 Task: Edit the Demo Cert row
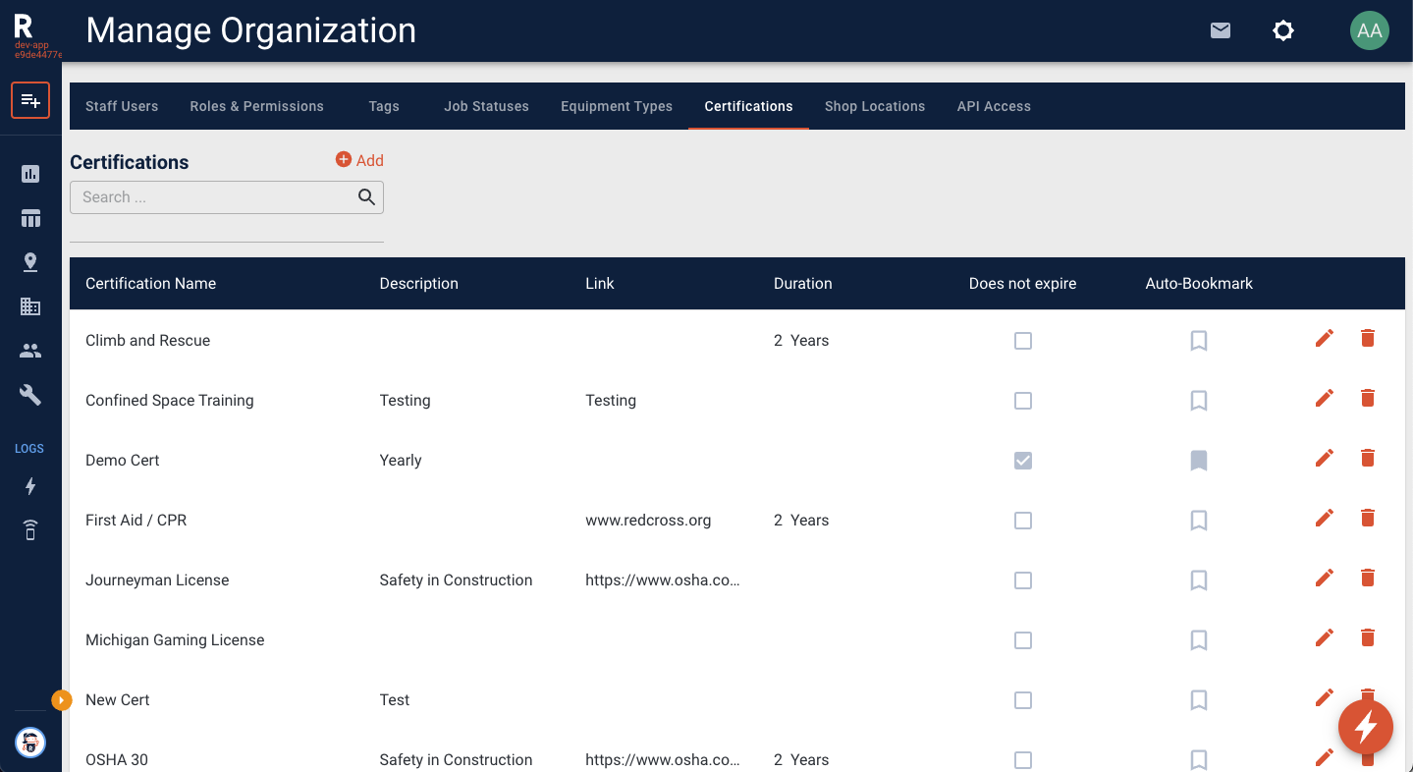tap(1325, 458)
